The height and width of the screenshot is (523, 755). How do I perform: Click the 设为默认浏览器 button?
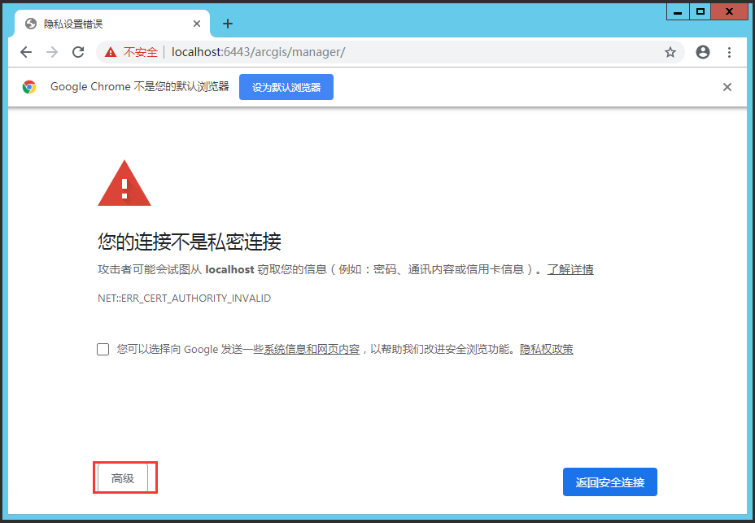pos(285,86)
